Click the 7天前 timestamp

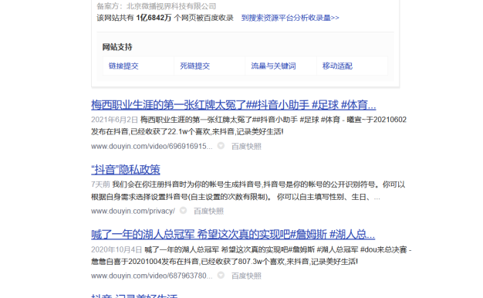(100, 185)
